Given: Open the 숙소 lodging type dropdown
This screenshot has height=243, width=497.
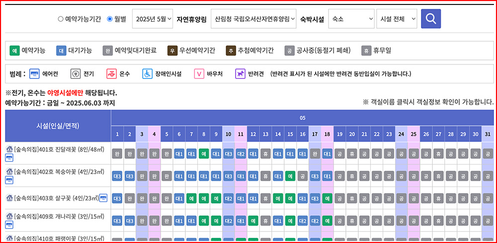Looking at the screenshot, I should [351, 19].
